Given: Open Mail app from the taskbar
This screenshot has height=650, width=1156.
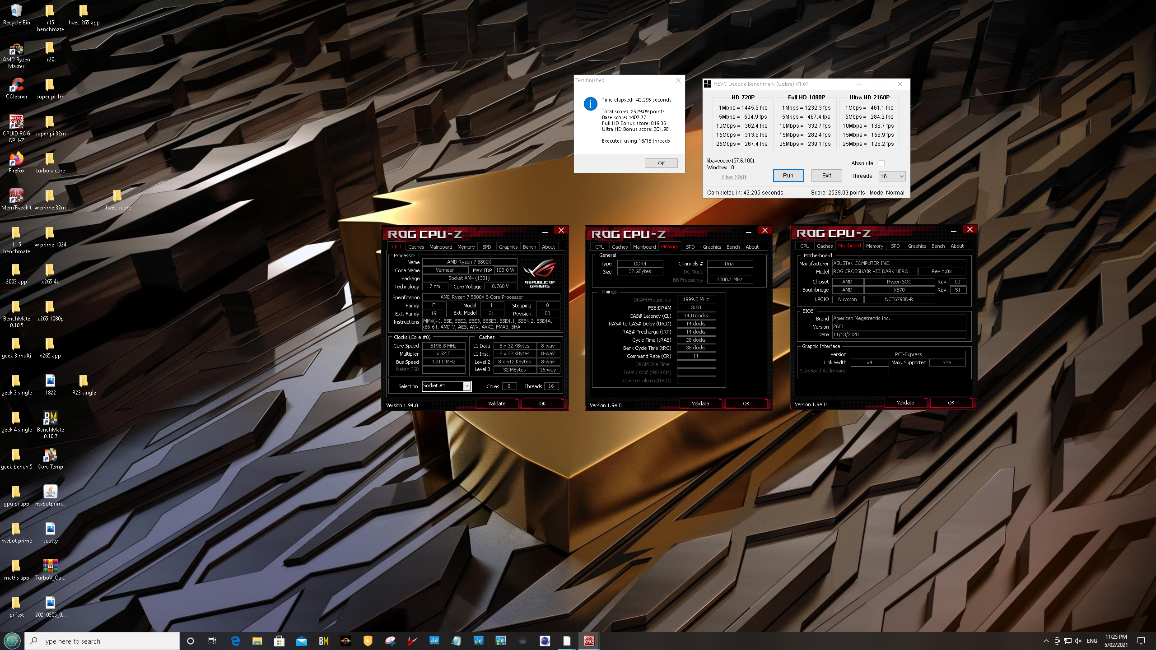Looking at the screenshot, I should coord(301,641).
